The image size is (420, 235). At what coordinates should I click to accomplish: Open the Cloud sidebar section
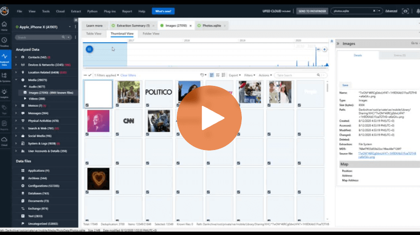pos(4,141)
